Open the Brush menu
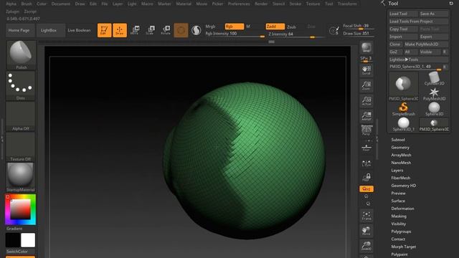The image size is (459, 258). 27,4
